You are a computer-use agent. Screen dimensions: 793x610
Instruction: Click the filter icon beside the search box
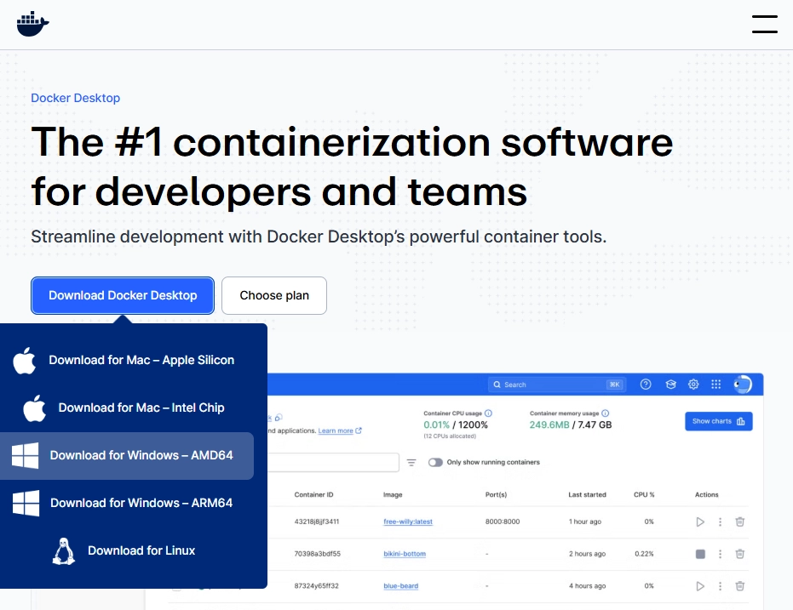(411, 462)
